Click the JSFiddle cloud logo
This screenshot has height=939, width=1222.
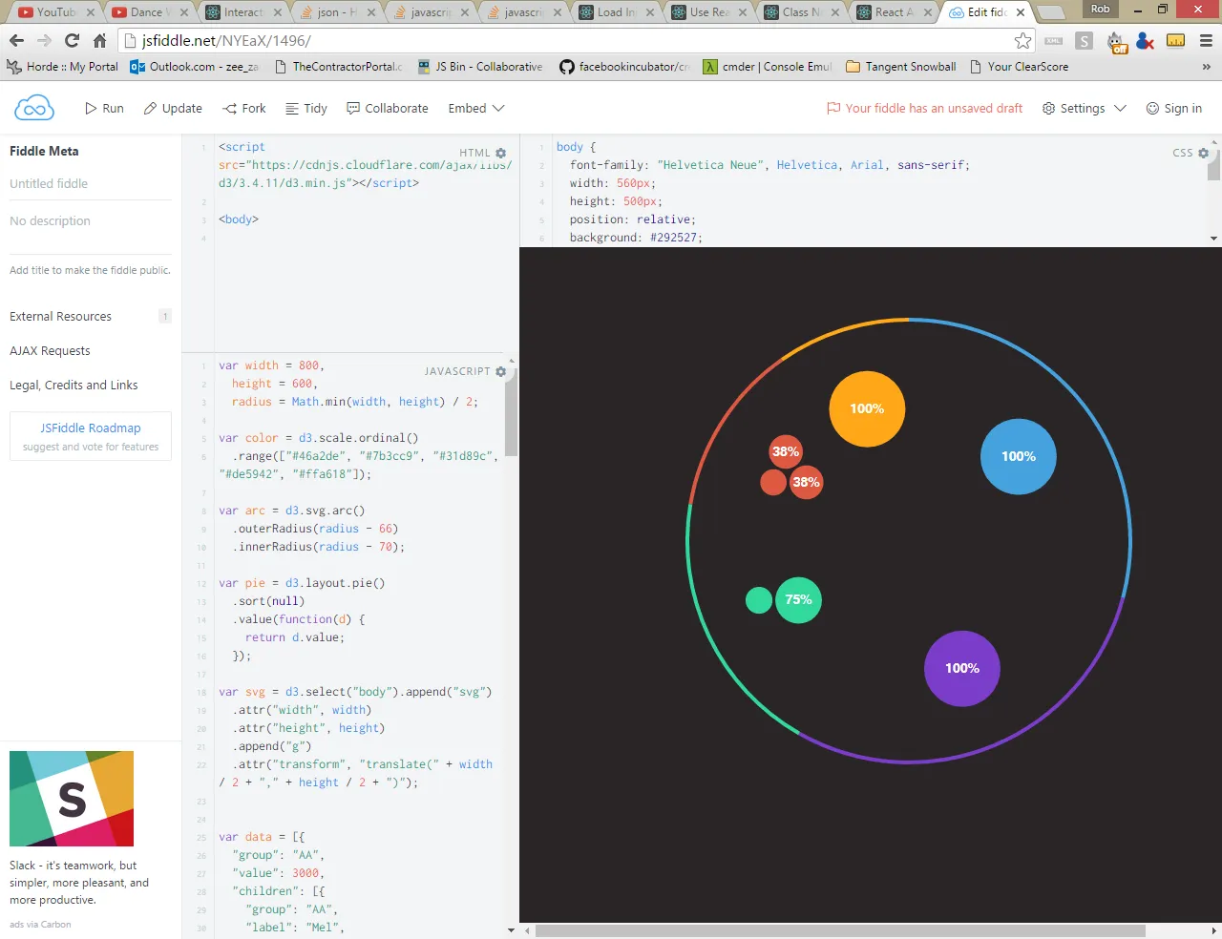pyautogui.click(x=34, y=108)
